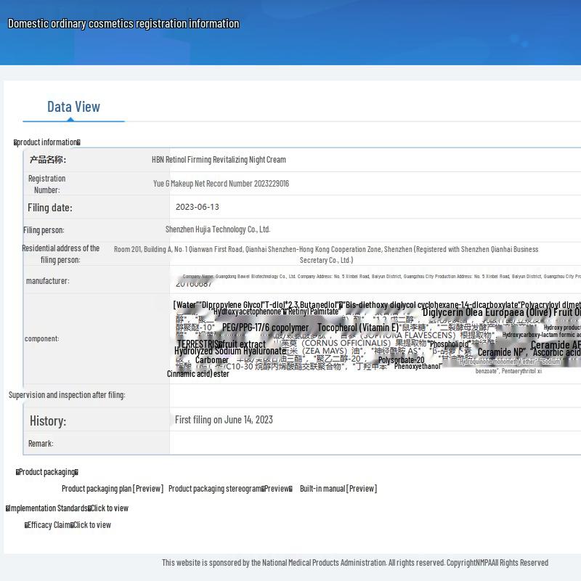Click the First filing on June 14, 2023 entry

point(224,420)
